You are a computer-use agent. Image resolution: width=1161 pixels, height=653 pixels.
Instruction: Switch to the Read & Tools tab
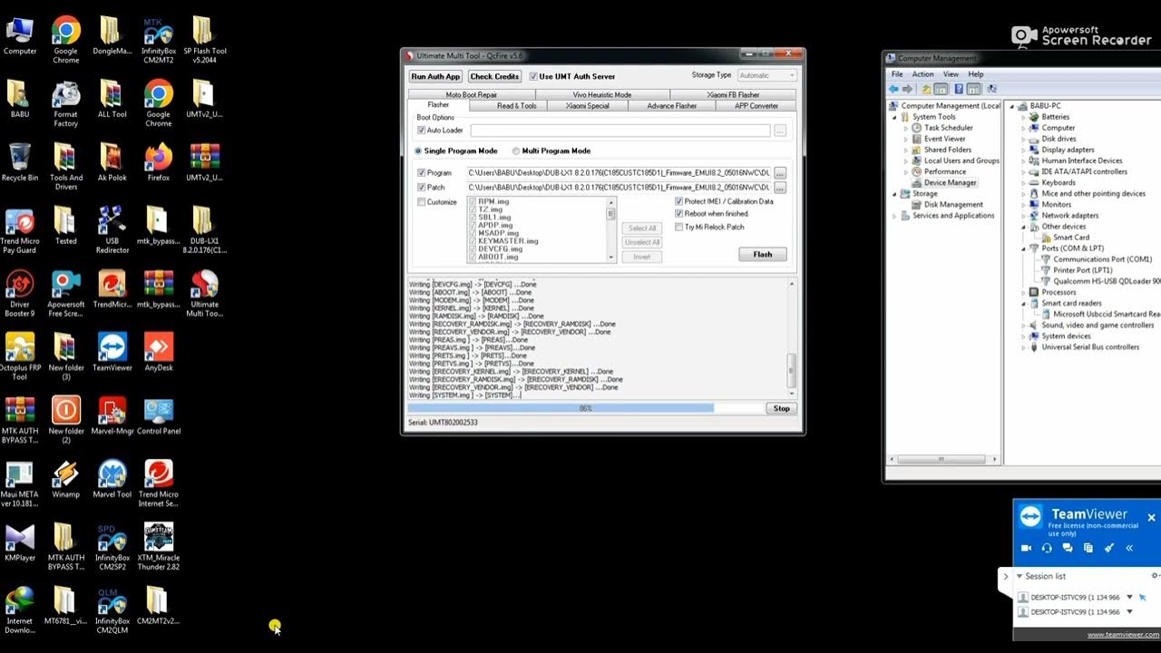coord(516,105)
